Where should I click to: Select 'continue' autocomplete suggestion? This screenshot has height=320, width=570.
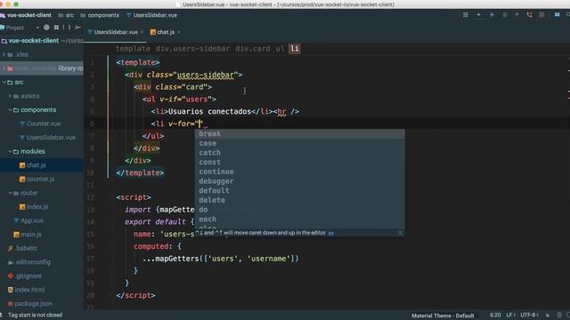300,172
